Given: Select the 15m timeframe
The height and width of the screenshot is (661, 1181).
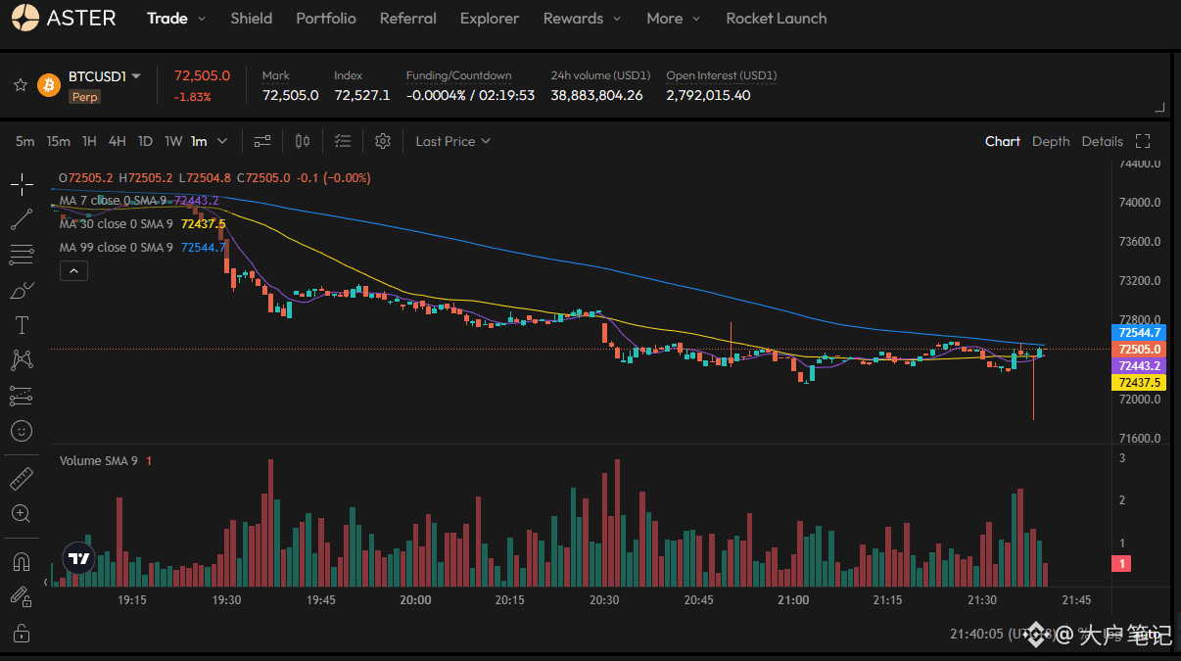Looking at the screenshot, I should pos(59,141).
